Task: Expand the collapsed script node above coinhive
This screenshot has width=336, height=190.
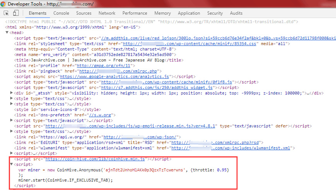Action: (11, 153)
